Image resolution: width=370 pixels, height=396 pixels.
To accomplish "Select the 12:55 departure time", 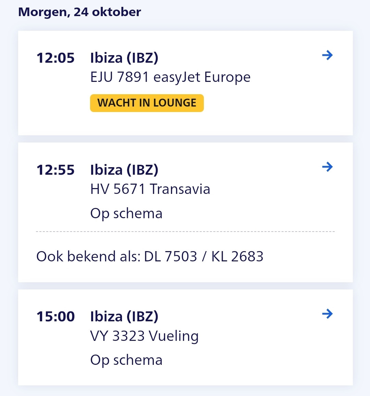I will 56,170.
